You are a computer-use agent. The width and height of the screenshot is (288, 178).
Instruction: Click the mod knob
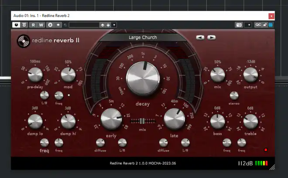tap(68, 75)
